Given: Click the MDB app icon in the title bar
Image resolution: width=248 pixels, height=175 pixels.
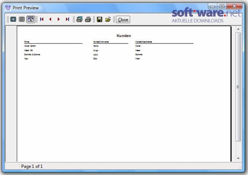Looking at the screenshot, I should click(x=8, y=8).
